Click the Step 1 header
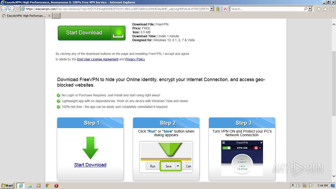 pyautogui.click(x=90, y=123)
